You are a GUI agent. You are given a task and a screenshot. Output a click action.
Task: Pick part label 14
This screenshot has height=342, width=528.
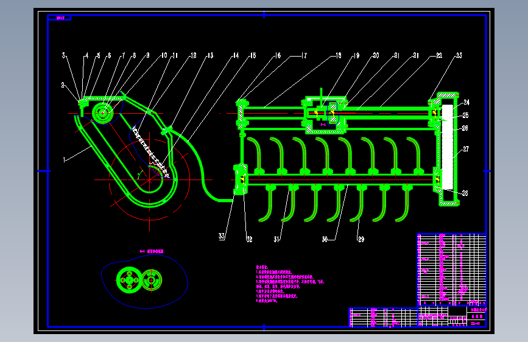click(236, 55)
